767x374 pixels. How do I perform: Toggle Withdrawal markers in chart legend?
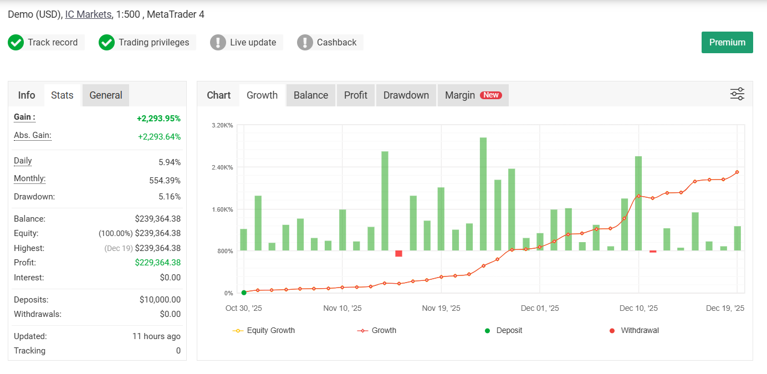tap(634, 331)
